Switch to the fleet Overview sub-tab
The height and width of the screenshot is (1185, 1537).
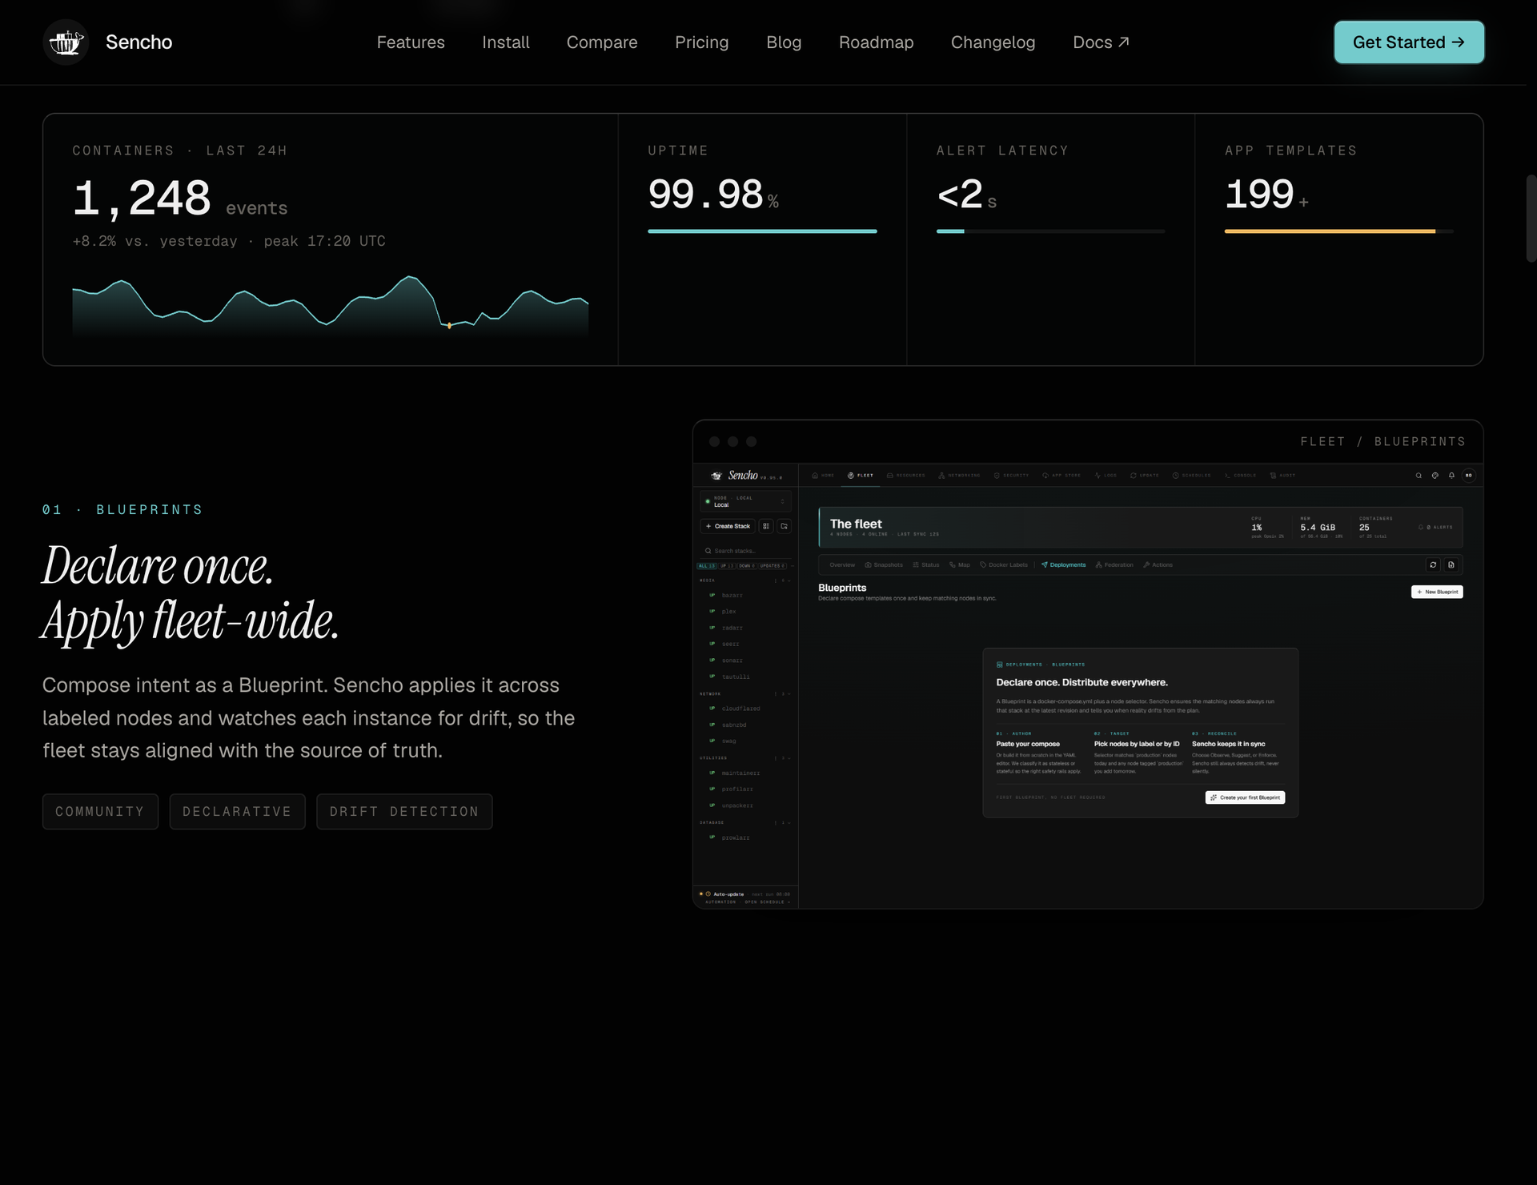[x=842, y=565]
